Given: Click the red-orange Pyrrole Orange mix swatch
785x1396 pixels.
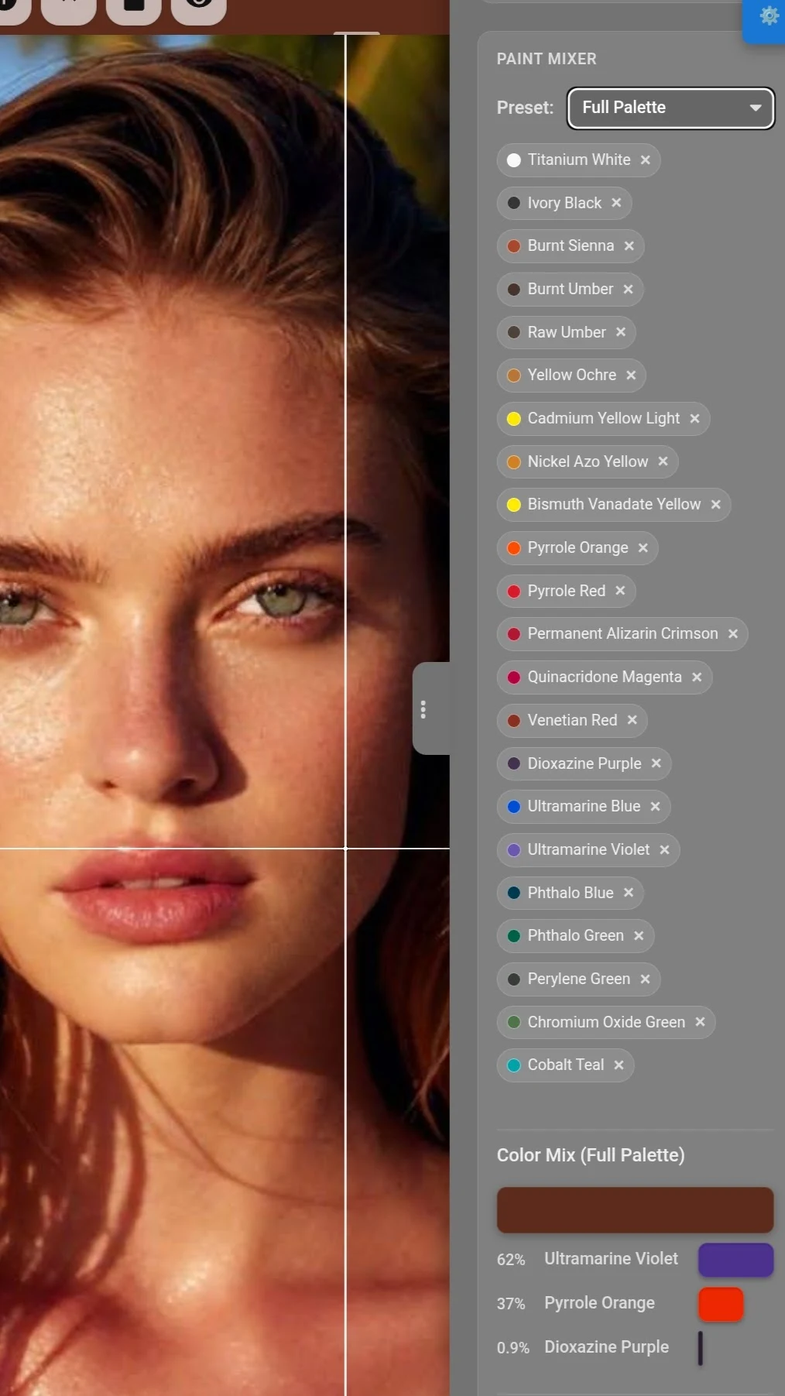Looking at the screenshot, I should tap(721, 1304).
